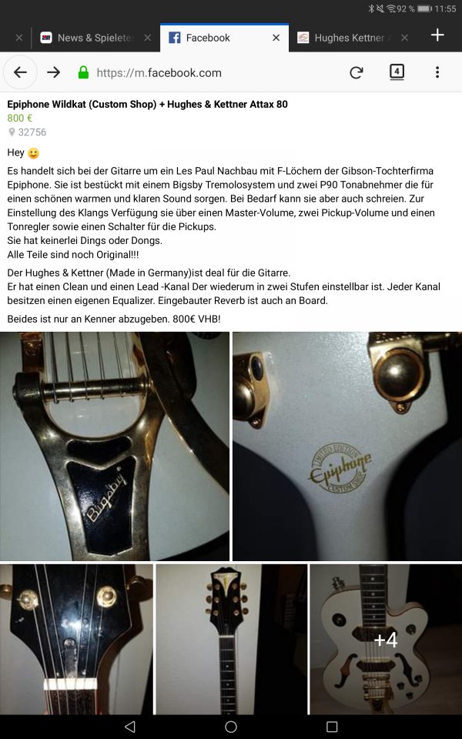View the green padlock site security info
The height and width of the screenshot is (739, 462).
click(83, 72)
